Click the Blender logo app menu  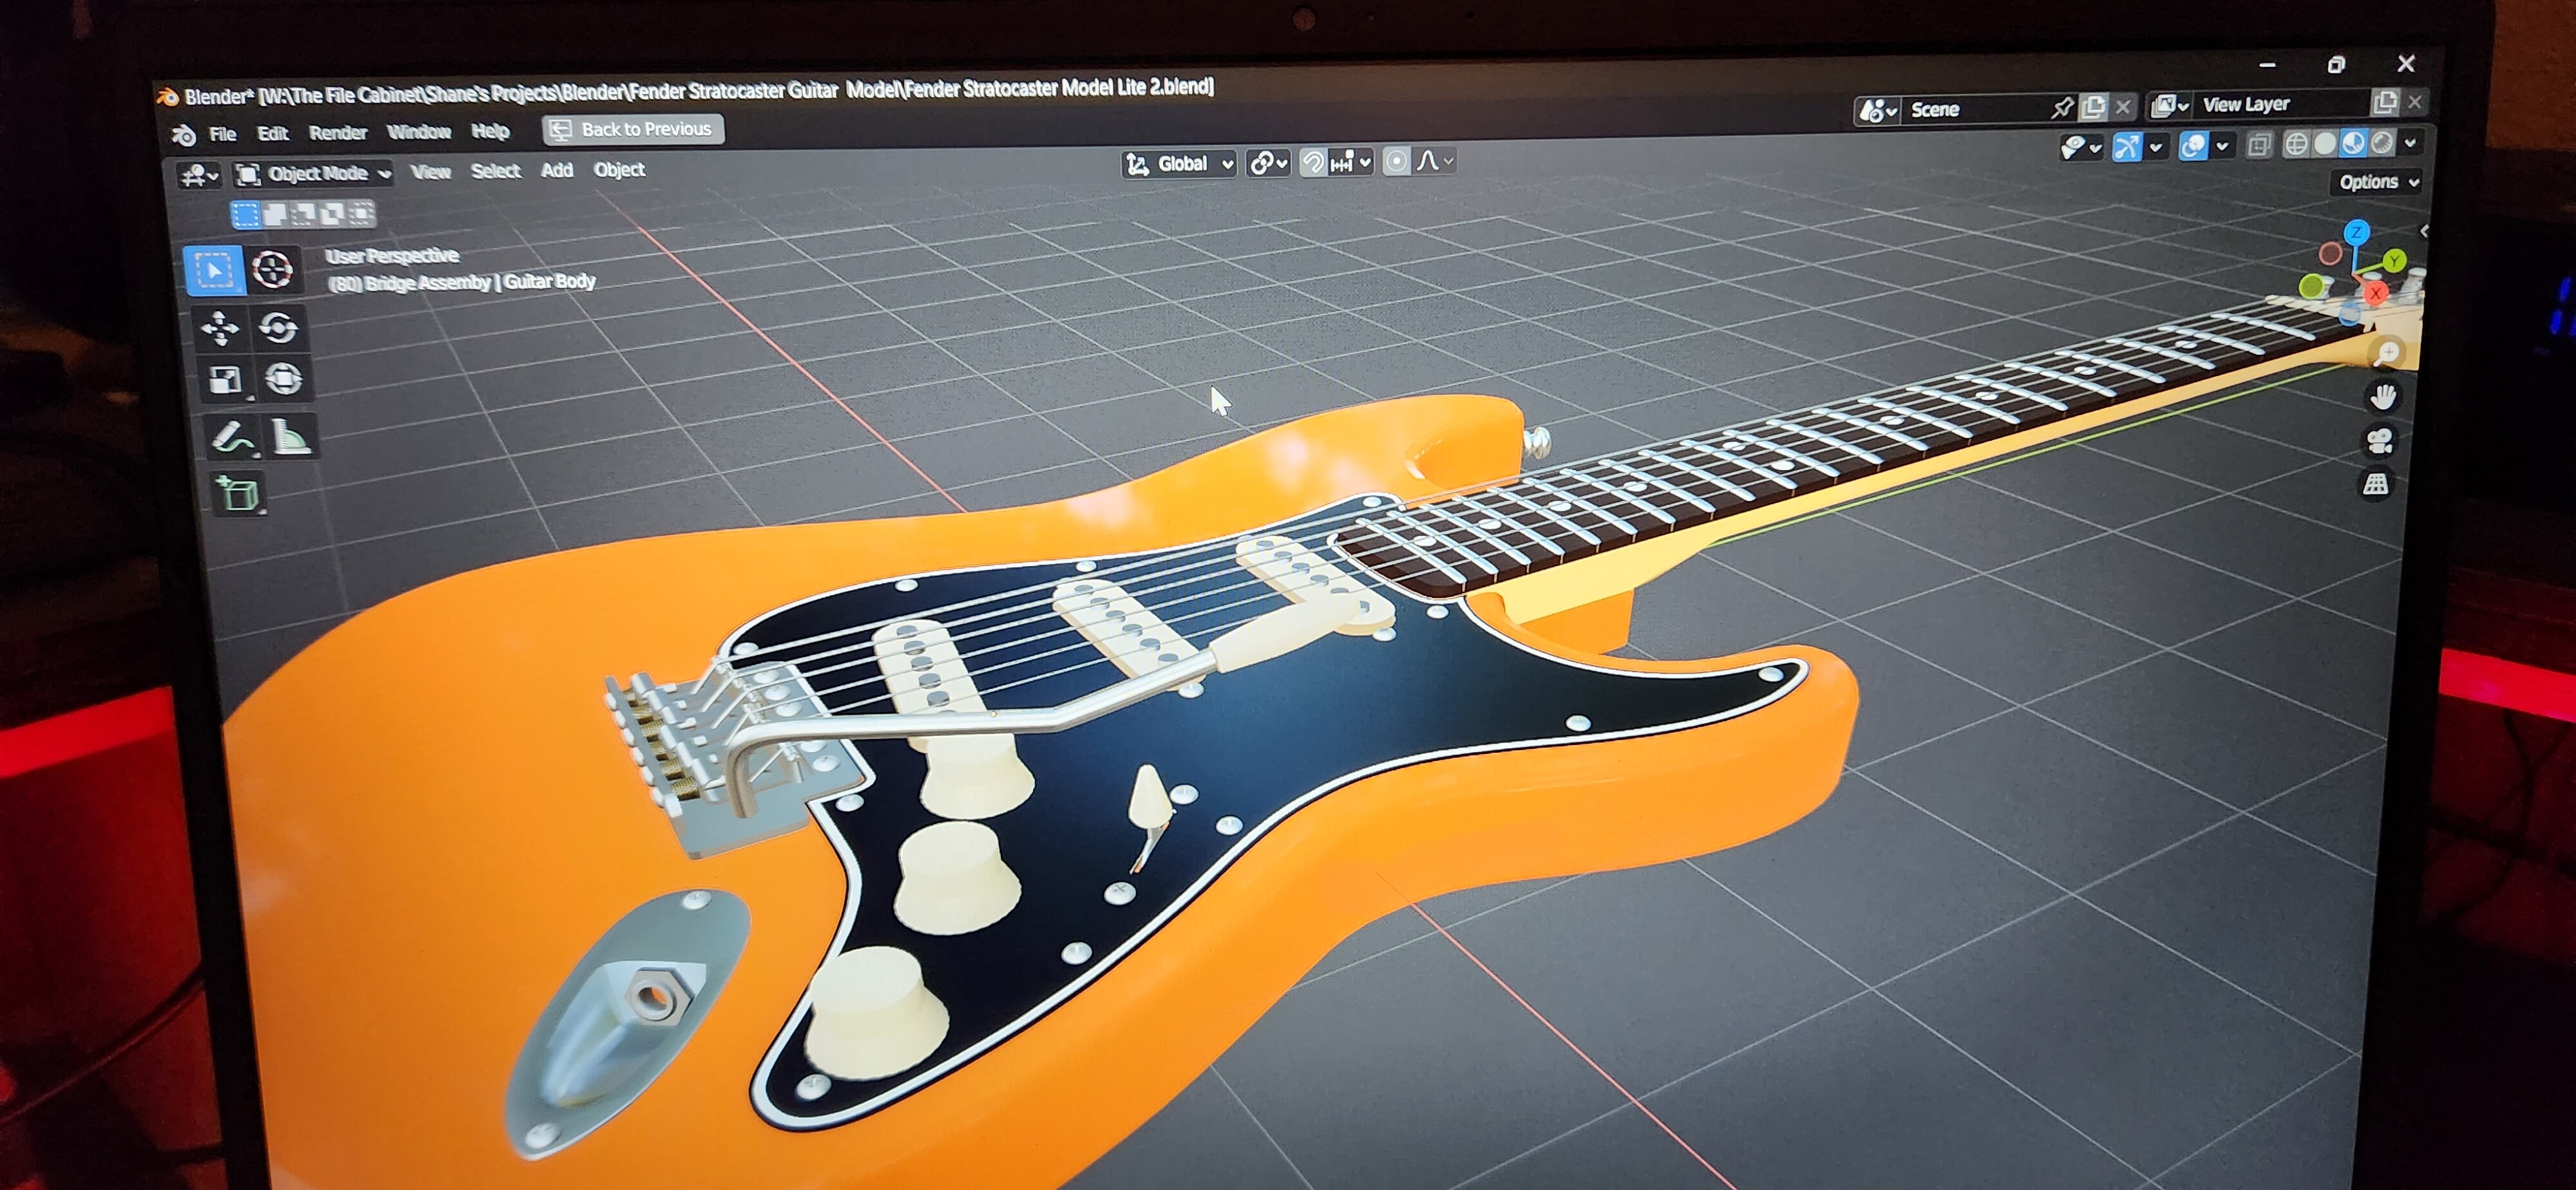click(x=184, y=135)
